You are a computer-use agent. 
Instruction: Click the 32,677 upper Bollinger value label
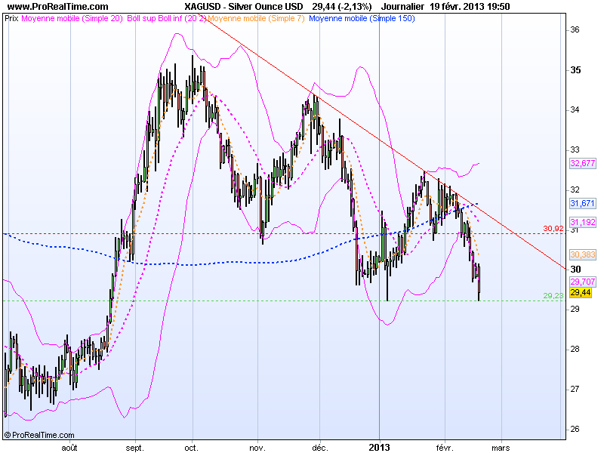(x=583, y=163)
